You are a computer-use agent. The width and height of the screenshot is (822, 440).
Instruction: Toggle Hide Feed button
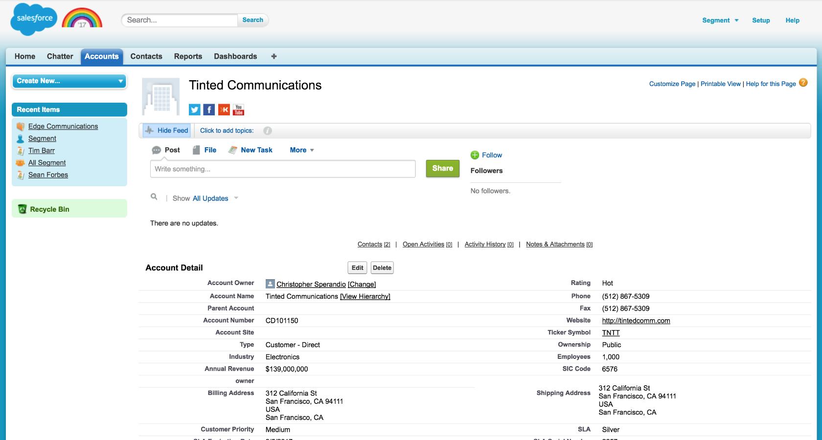point(167,131)
